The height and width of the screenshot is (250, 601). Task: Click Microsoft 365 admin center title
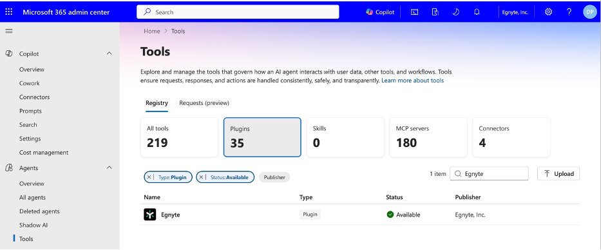coord(66,12)
